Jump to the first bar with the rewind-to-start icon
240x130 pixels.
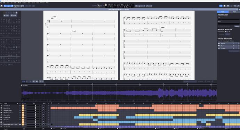tap(93, 6)
